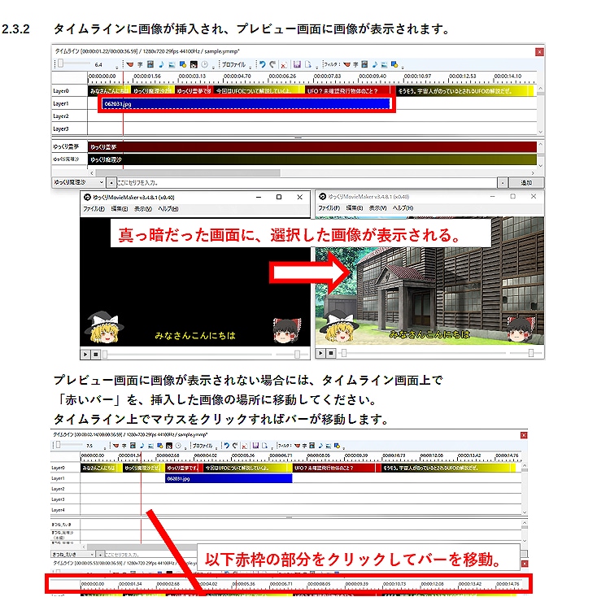The image size is (610, 610).
Task: Click small square button left of 追加
Action: 503,182
